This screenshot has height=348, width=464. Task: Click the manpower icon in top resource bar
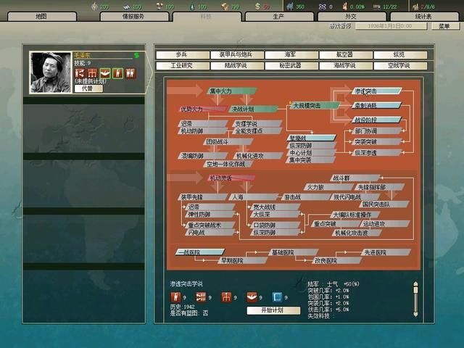[x=289, y=7]
